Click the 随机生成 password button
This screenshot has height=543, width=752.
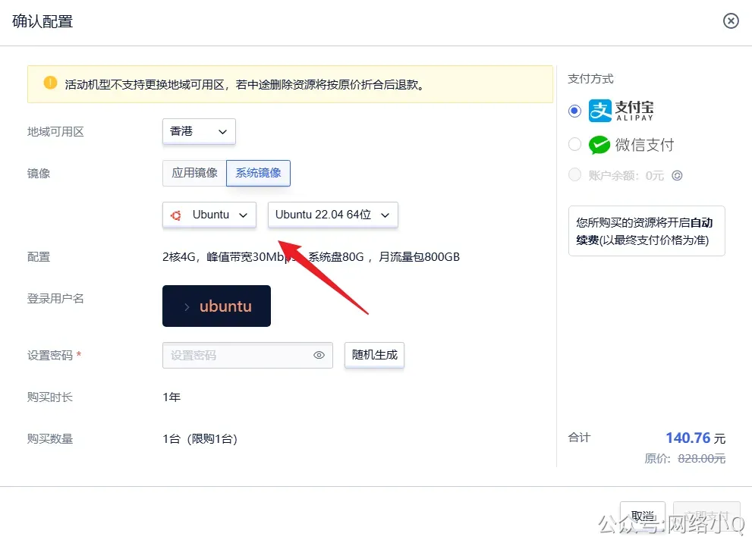point(374,354)
